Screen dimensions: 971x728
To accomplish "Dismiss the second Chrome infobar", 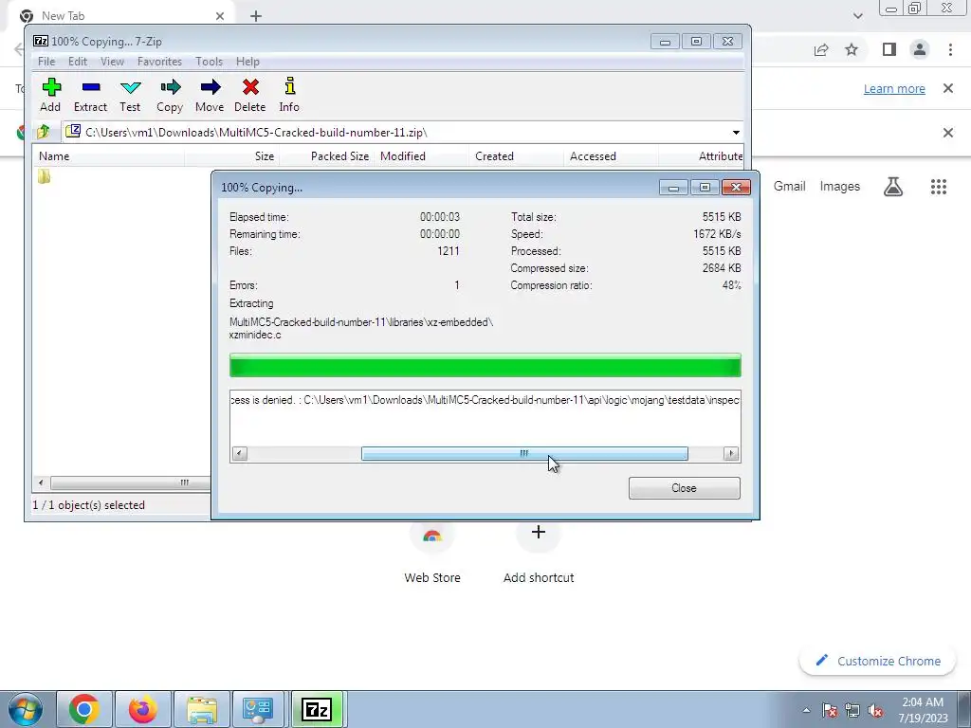I will coord(948,133).
